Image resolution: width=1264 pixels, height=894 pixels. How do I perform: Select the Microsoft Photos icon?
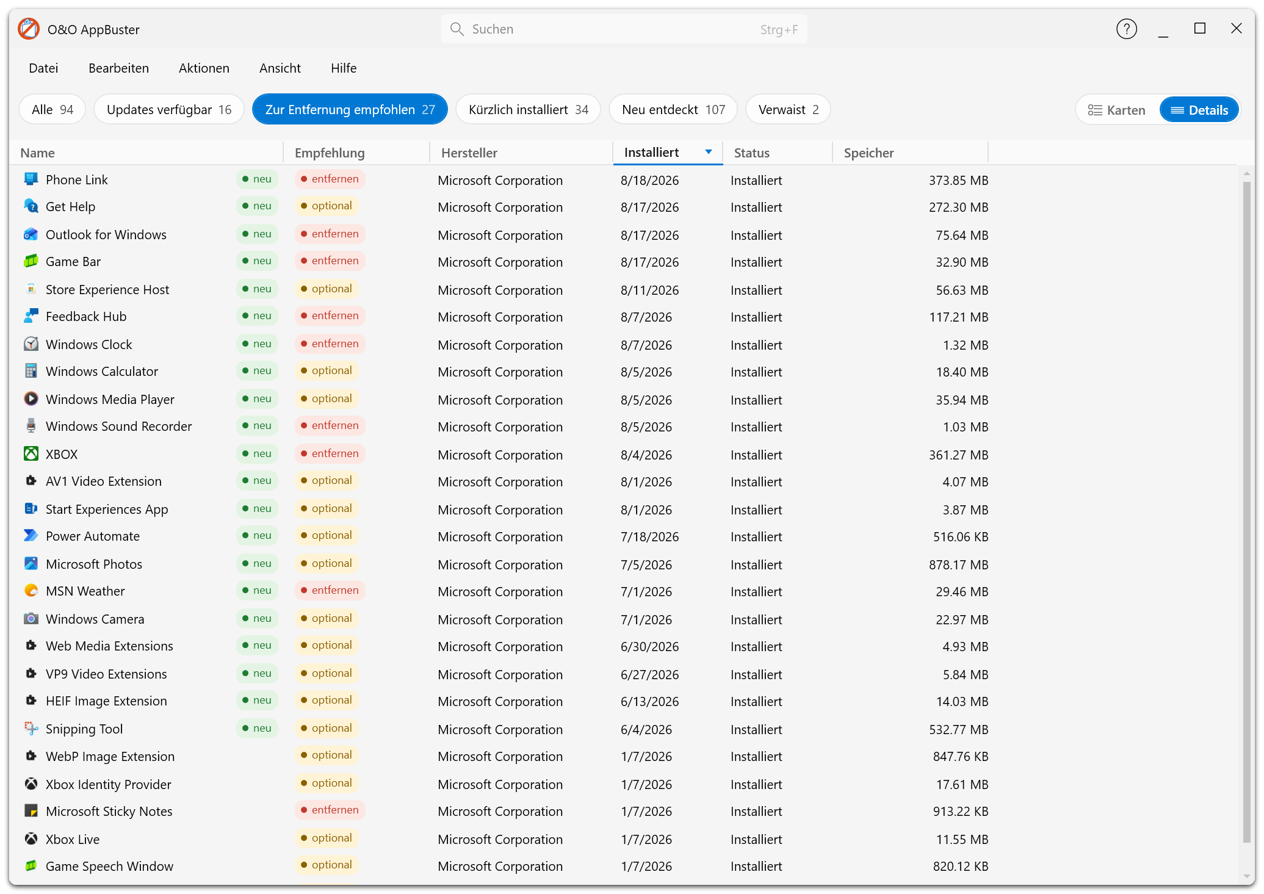coord(31,563)
